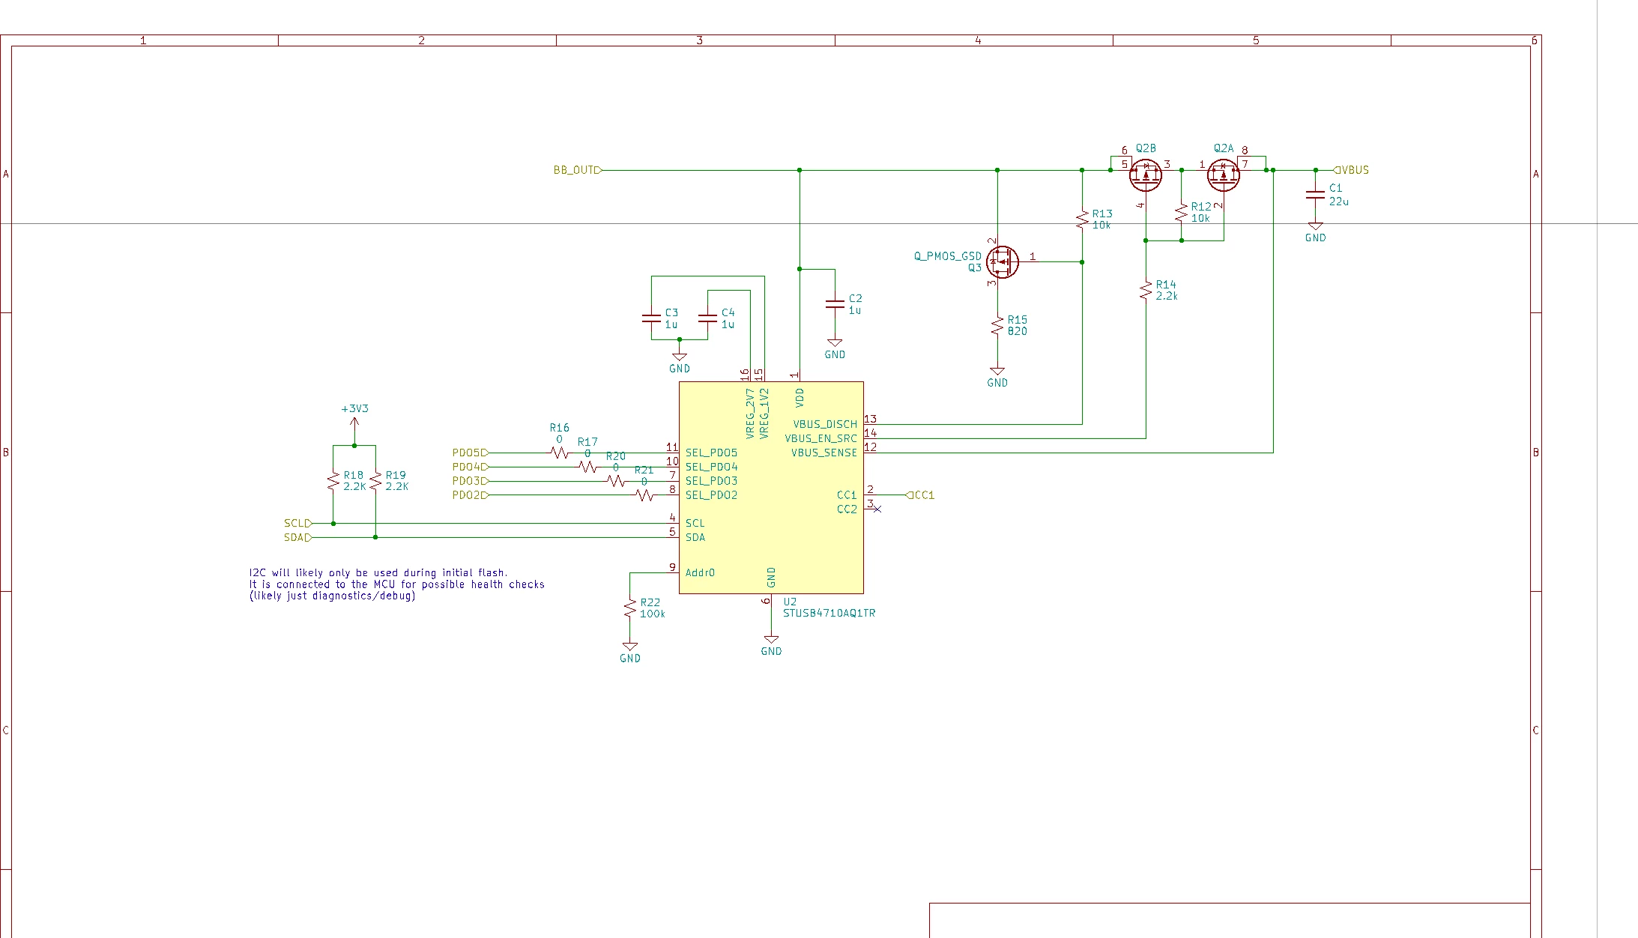This screenshot has width=1638, height=938.
Task: Click the PDO3 hierarchical label
Action: pyautogui.click(x=471, y=481)
